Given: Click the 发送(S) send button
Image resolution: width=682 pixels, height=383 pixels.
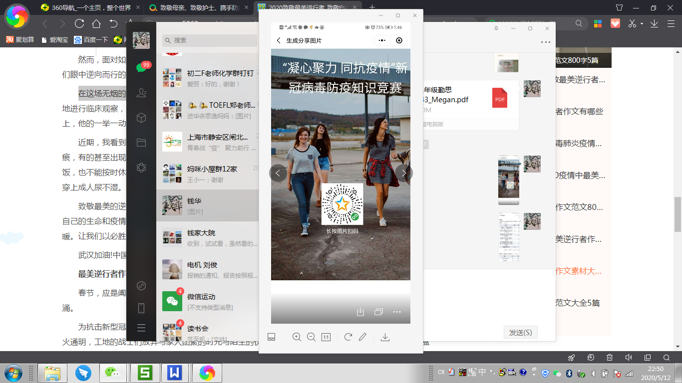Looking at the screenshot, I should 520,332.
